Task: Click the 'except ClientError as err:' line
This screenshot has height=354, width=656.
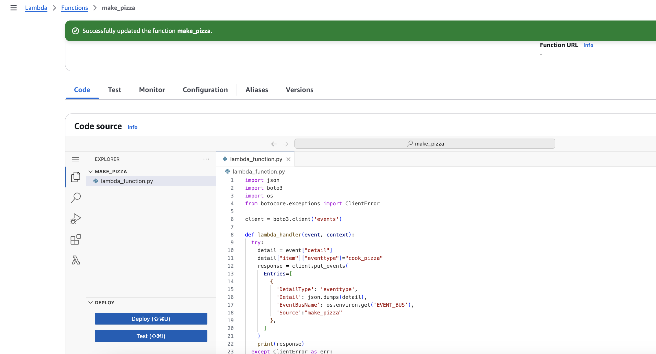Action: coord(292,351)
